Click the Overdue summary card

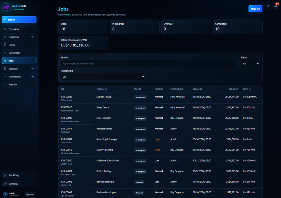click(186, 27)
